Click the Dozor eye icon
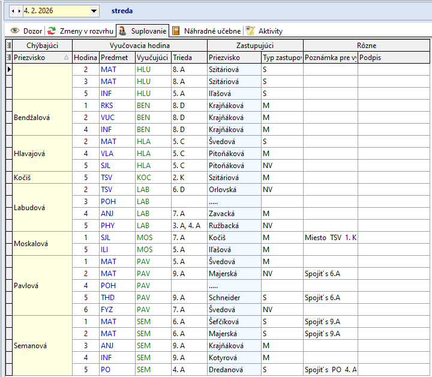 pyautogui.click(x=15, y=31)
